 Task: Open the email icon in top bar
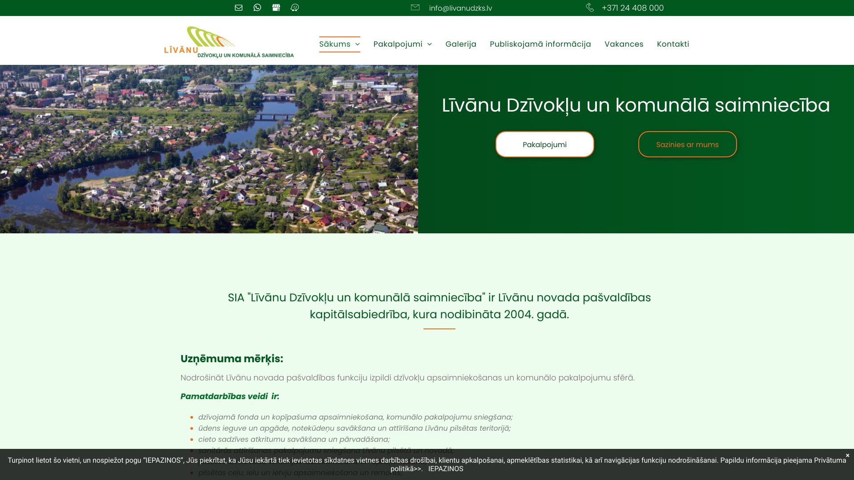pyautogui.click(x=238, y=8)
